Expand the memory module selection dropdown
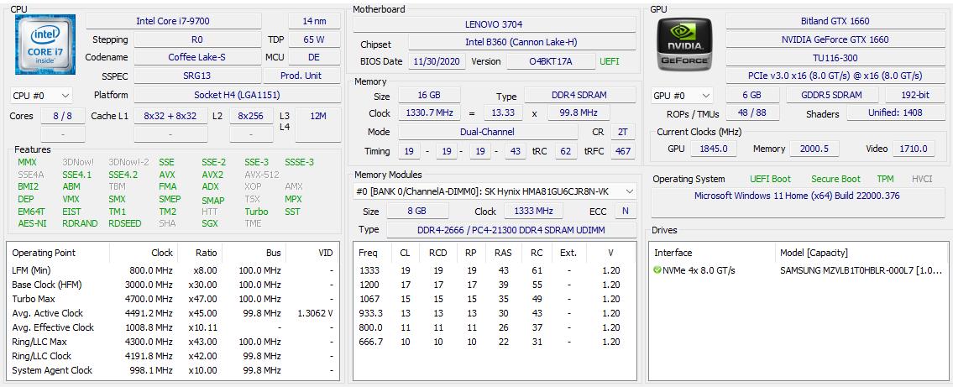Viewport: 953px width, 387px height. [495, 191]
